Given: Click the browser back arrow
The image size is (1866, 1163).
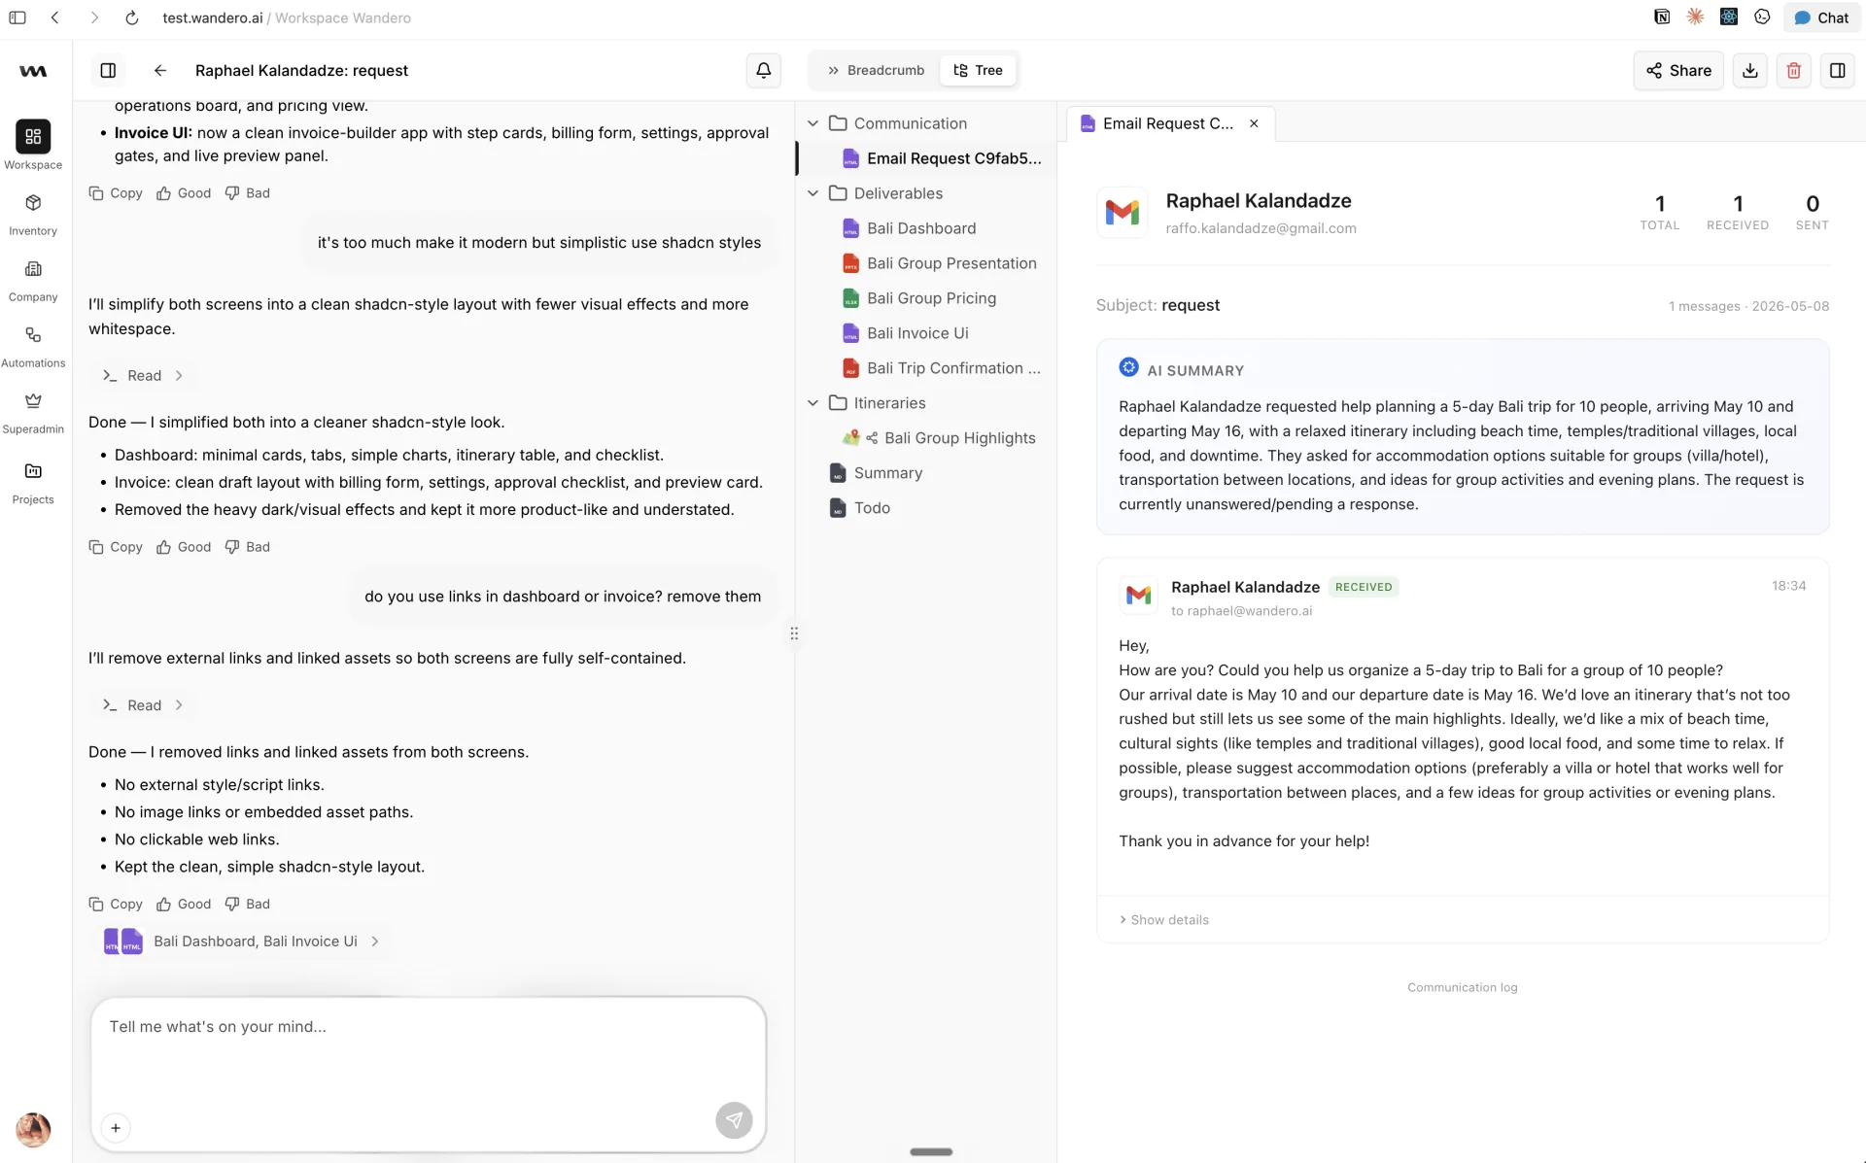Looking at the screenshot, I should coord(55,17).
